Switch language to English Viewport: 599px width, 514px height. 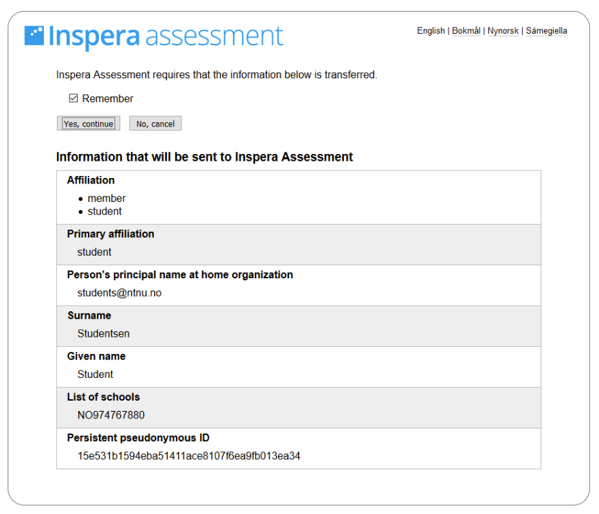[431, 30]
